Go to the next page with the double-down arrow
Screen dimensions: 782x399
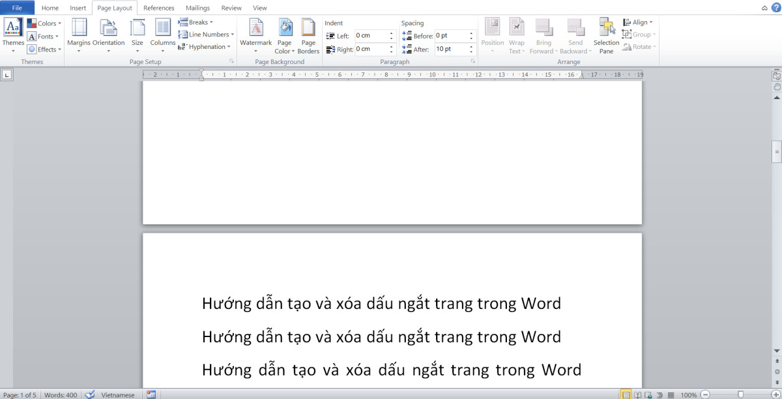[777, 381]
